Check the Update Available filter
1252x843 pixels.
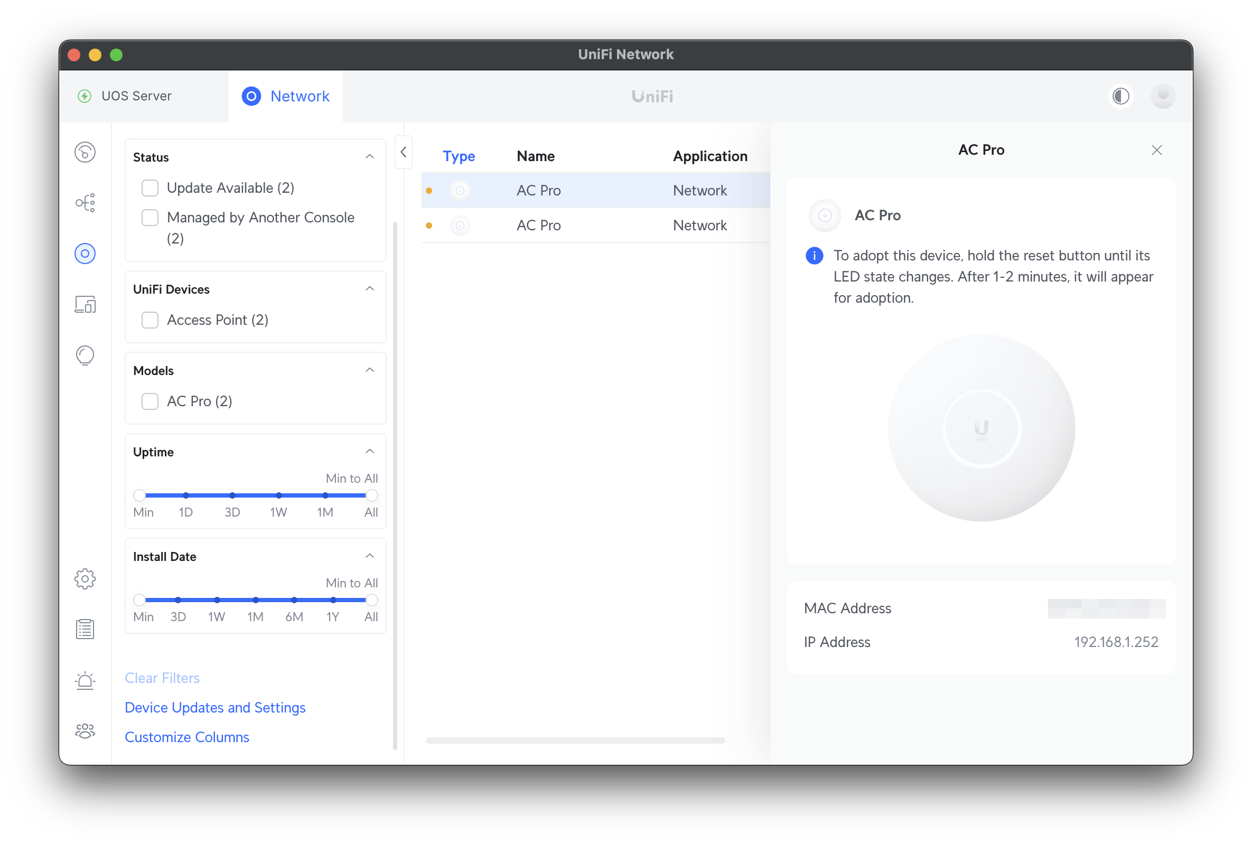coord(150,188)
